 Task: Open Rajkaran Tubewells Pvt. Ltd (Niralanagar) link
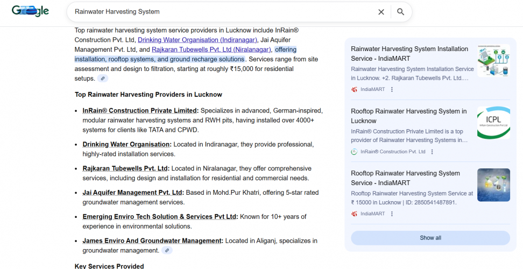(211, 49)
